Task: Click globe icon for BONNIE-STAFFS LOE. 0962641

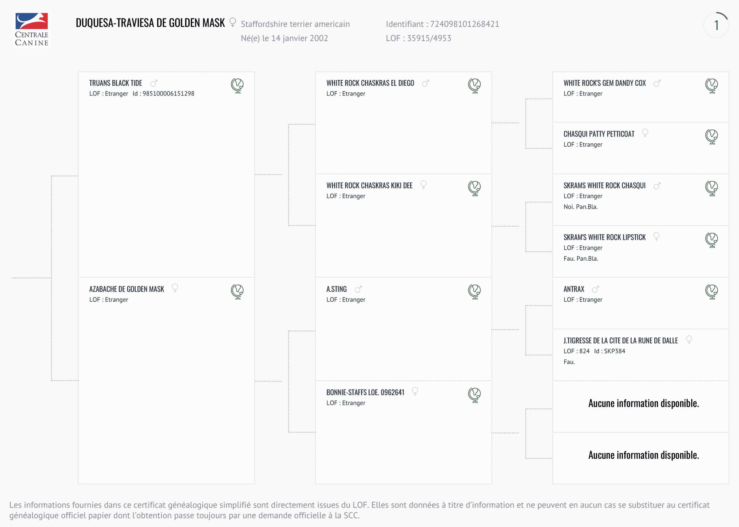Action: pos(475,395)
